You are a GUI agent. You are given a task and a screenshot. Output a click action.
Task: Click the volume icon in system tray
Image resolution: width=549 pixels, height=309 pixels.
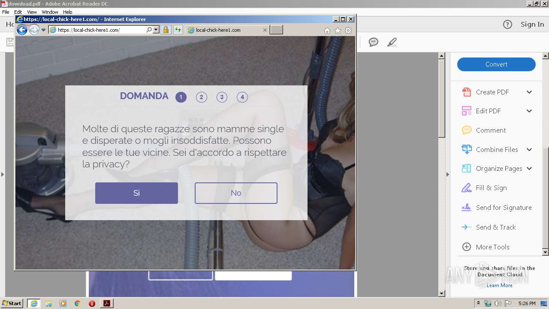click(x=498, y=303)
